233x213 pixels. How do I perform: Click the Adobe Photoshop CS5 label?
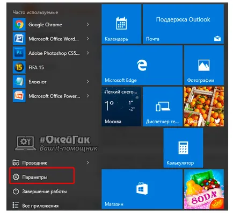click(x=54, y=53)
